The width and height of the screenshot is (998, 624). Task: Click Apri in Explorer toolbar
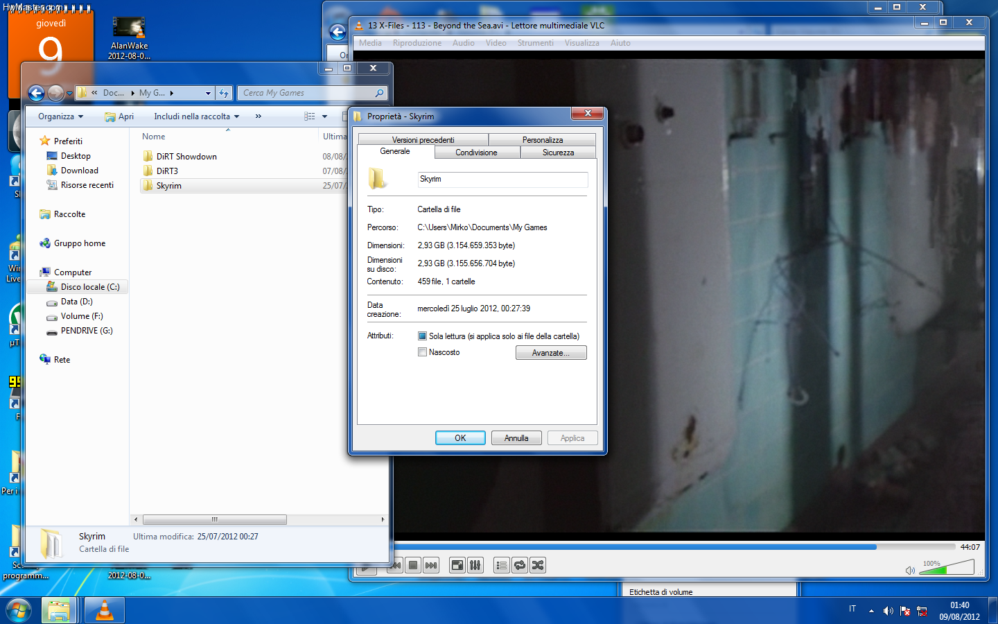(119, 116)
